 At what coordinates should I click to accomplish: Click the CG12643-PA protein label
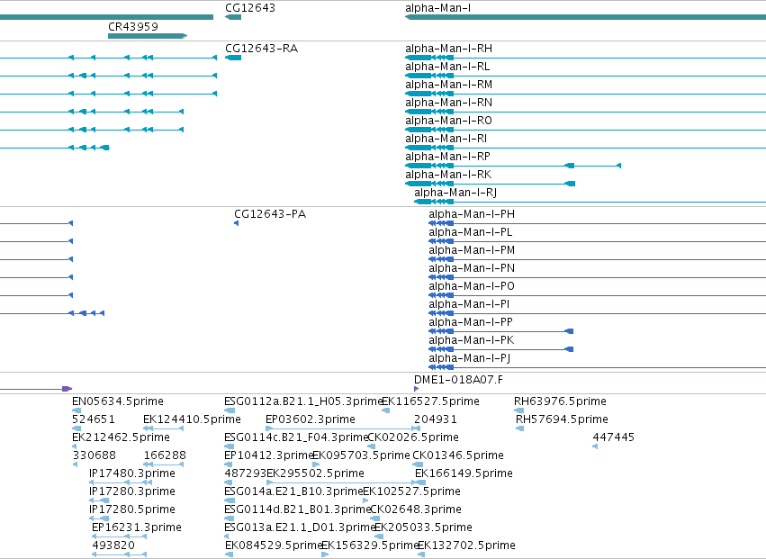coord(270,214)
